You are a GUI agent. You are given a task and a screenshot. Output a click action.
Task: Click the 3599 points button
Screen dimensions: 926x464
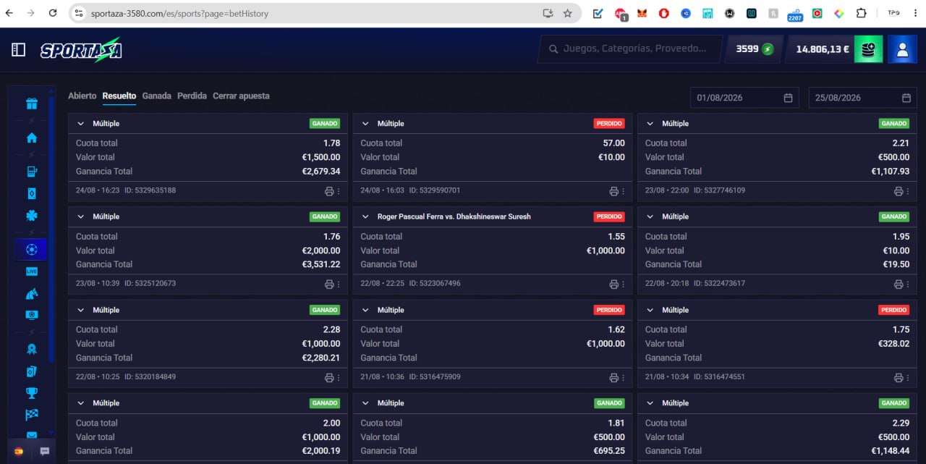pos(755,49)
